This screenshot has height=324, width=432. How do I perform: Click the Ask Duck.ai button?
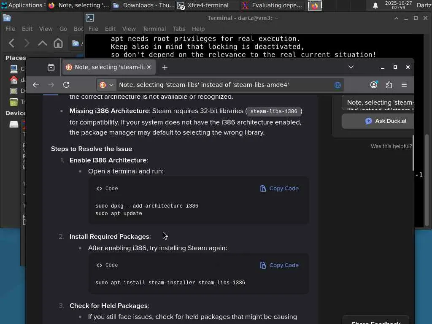click(x=378, y=121)
